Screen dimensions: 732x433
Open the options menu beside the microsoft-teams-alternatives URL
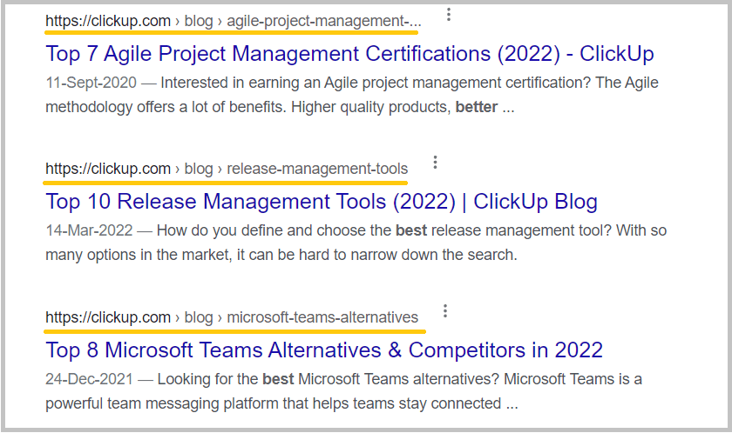[445, 311]
